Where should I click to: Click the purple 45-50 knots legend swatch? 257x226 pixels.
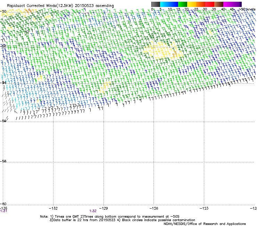(x=237, y=4)
